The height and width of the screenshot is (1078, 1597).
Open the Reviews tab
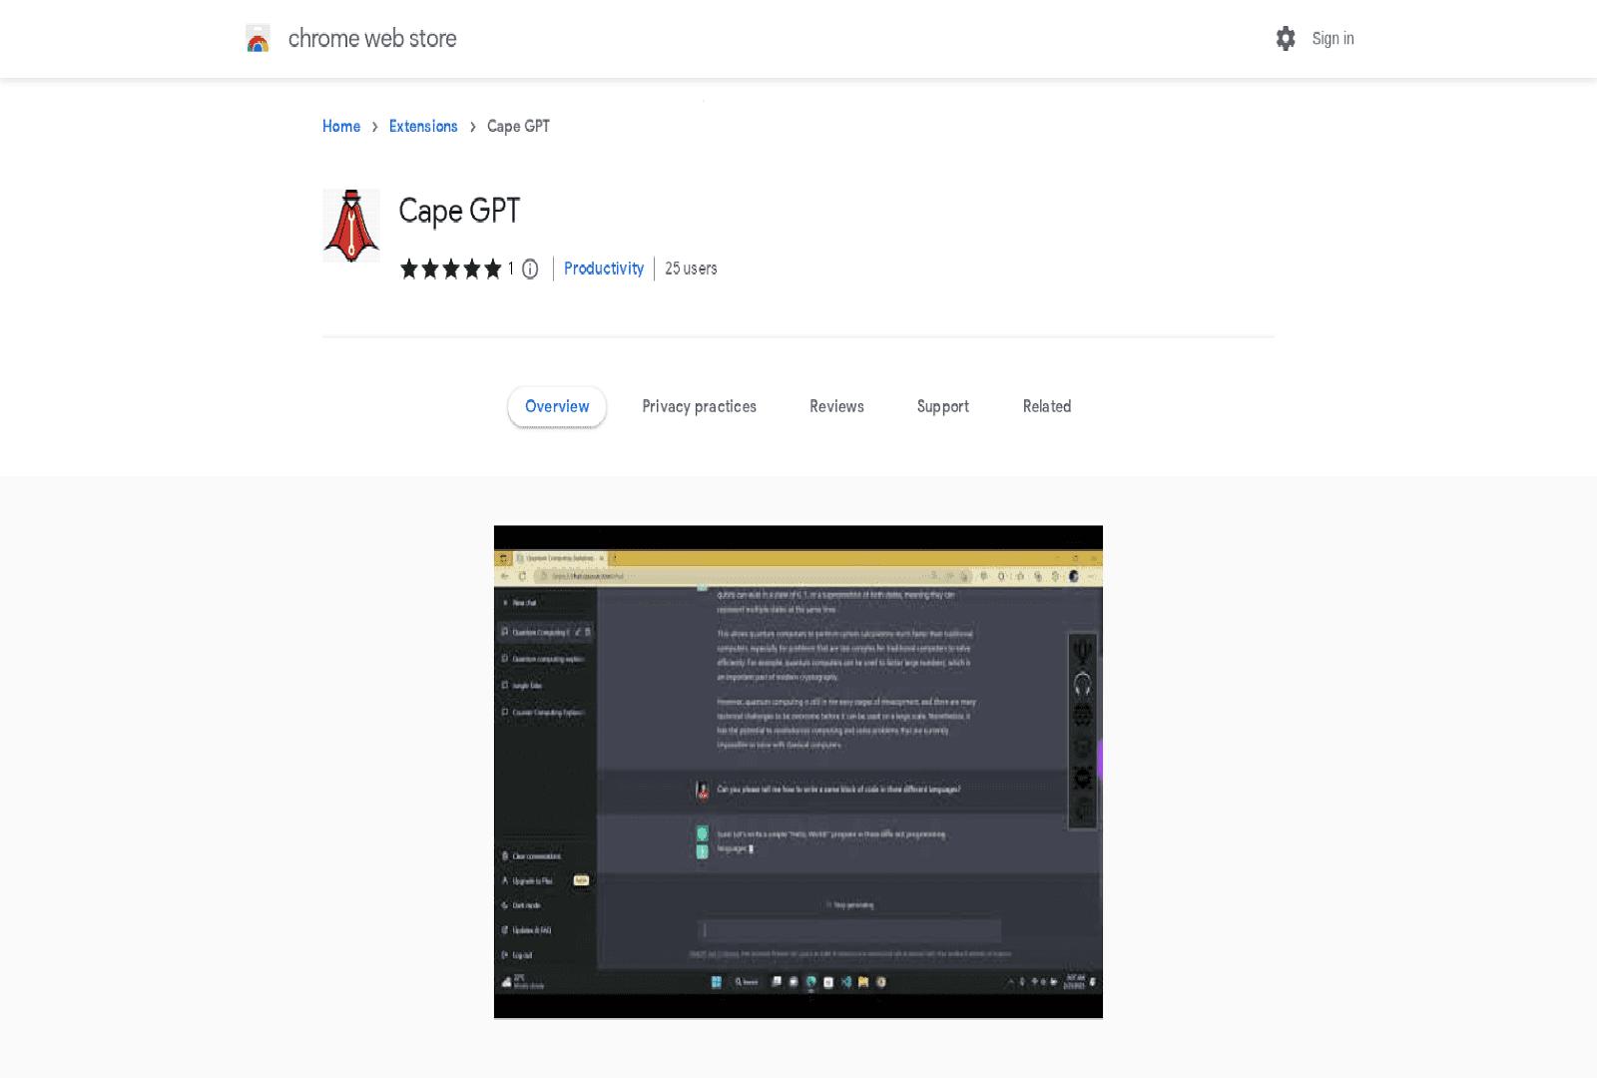pos(836,406)
